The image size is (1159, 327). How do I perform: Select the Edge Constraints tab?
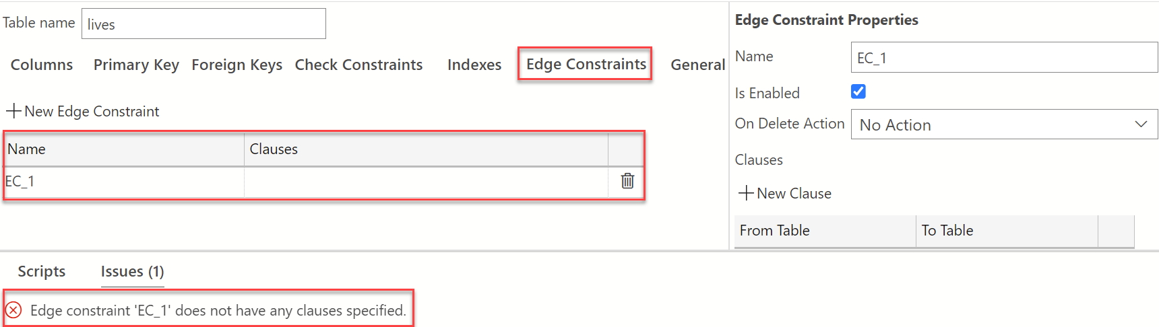pyautogui.click(x=586, y=64)
